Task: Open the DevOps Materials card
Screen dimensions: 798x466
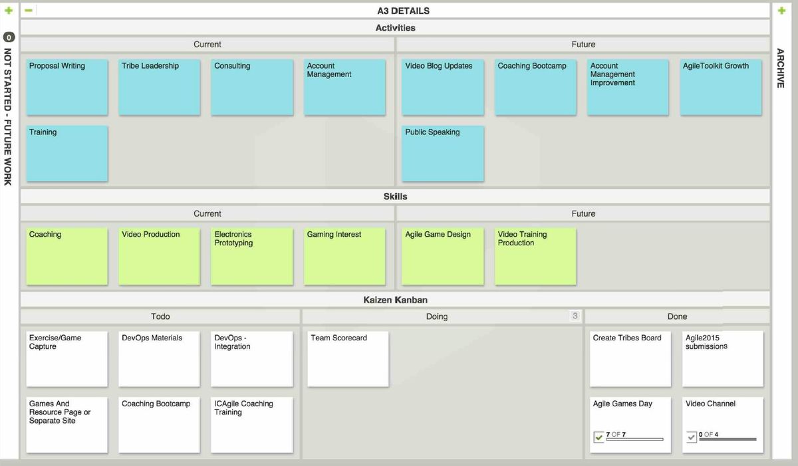Action: pos(159,359)
